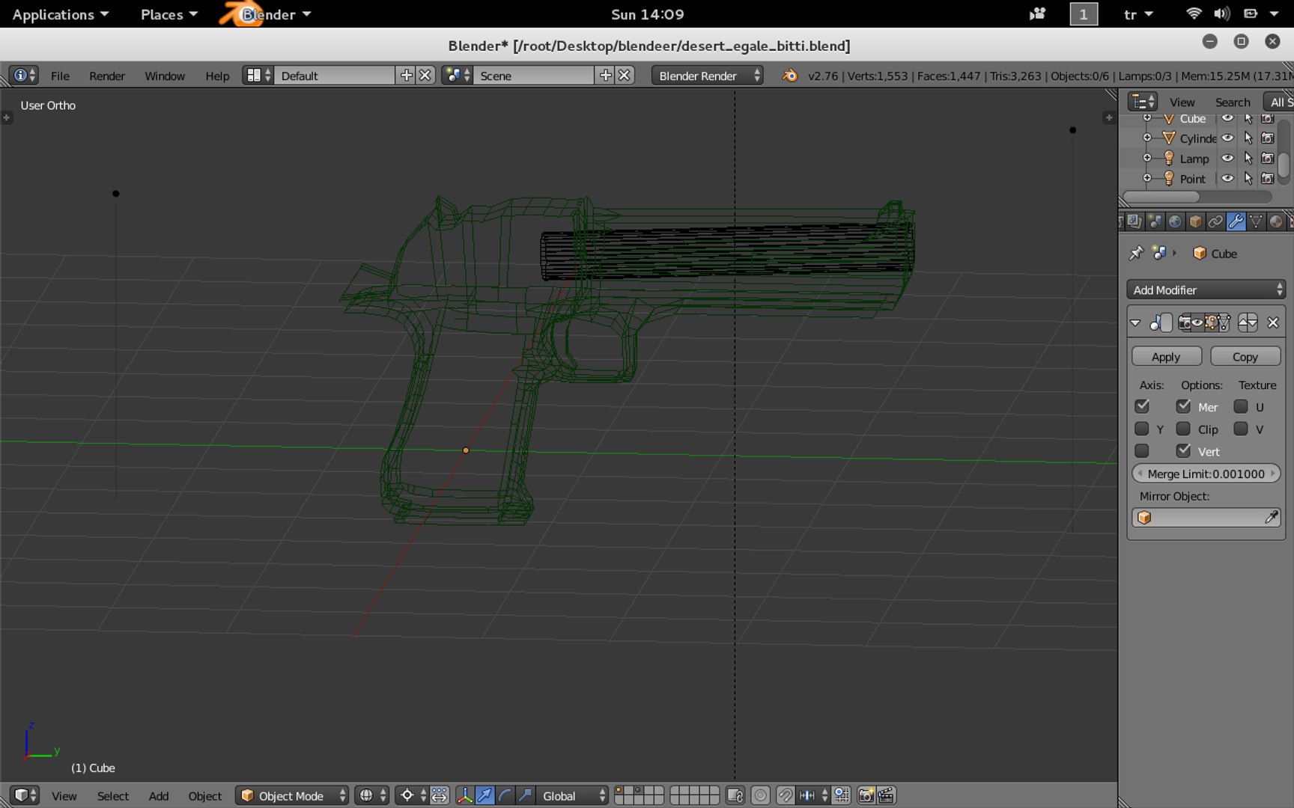Open the Constraints properties tab
Image resolution: width=1294 pixels, height=808 pixels.
1215,221
